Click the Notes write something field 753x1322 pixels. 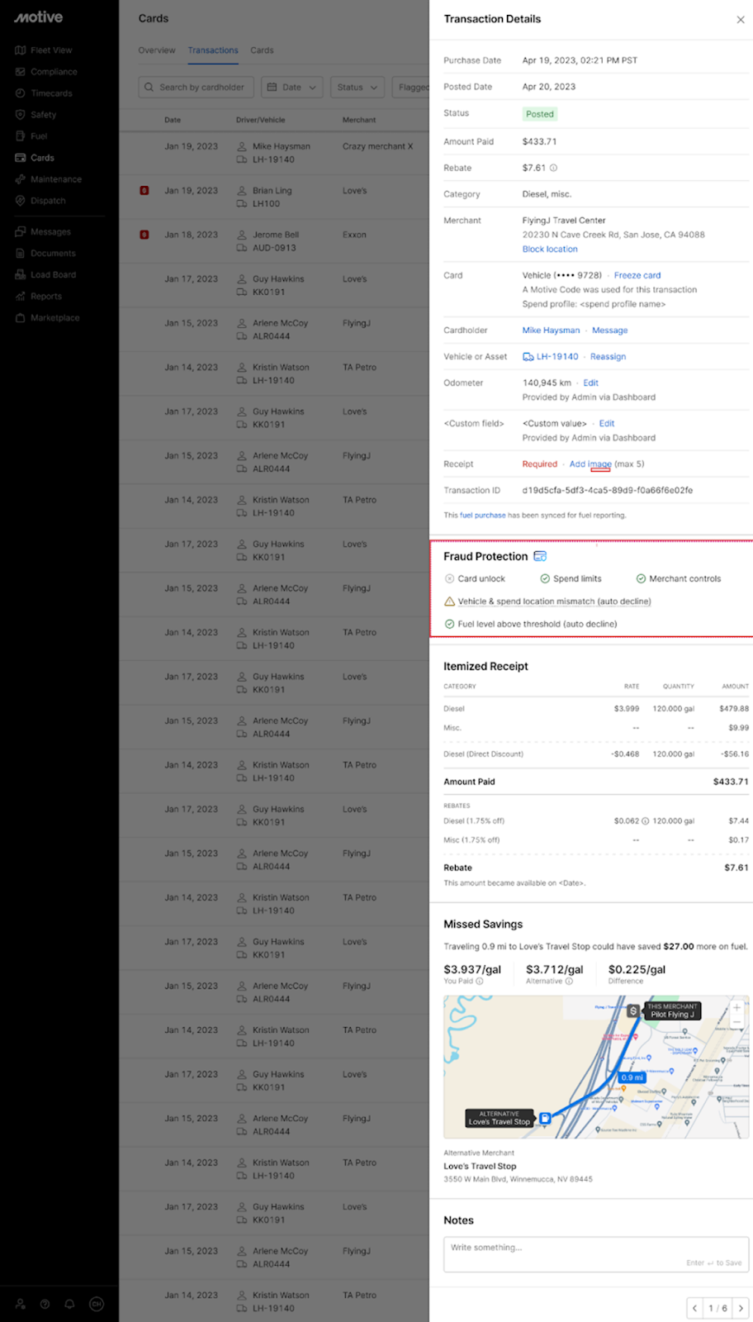tap(596, 1254)
